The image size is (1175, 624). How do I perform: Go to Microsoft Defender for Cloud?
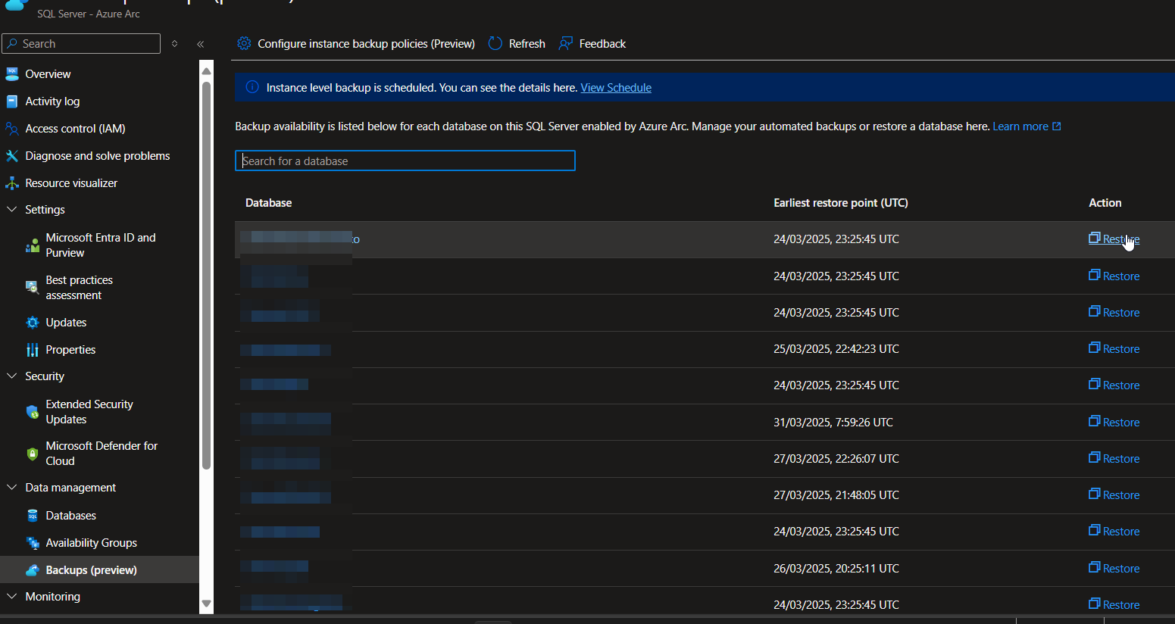pos(102,454)
